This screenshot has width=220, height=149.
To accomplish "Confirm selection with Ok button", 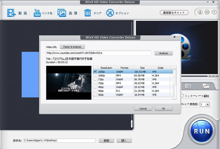I will (164, 109).
